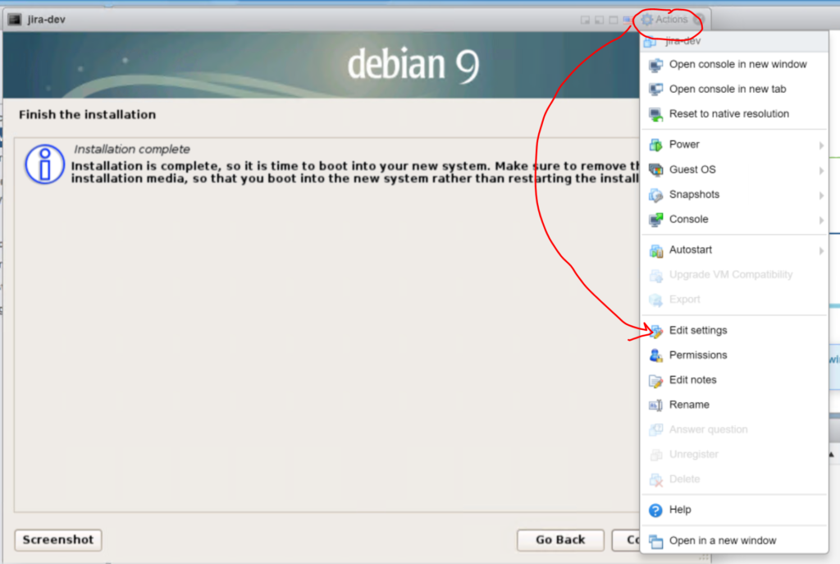Click the 'Installation complete' text
840x564 pixels.
[x=132, y=149]
